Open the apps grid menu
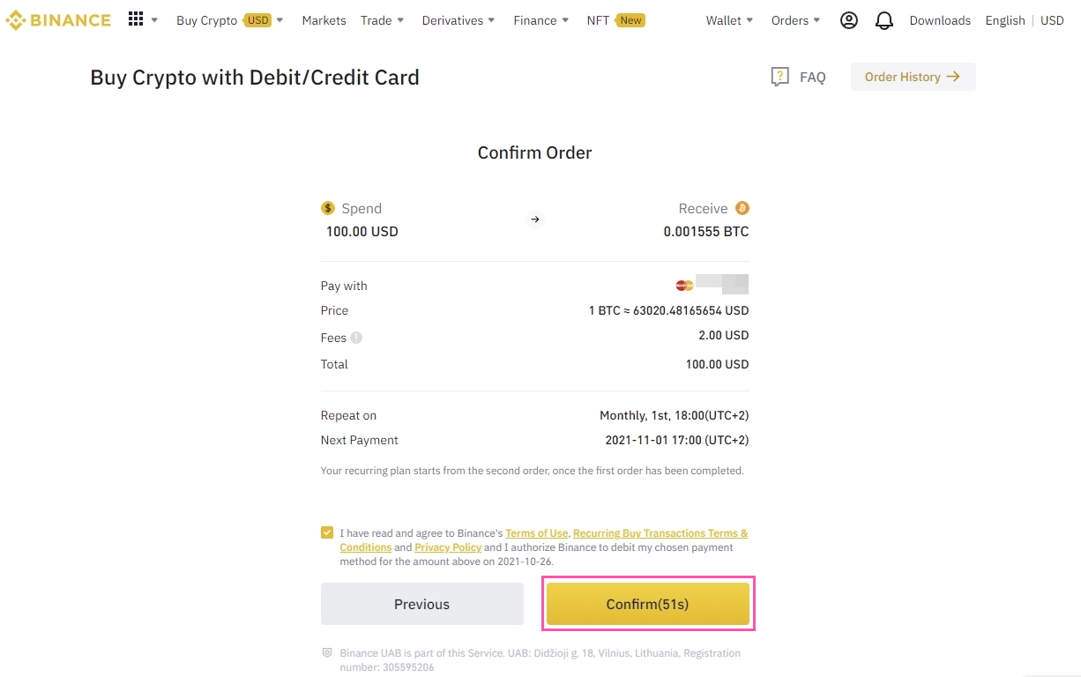This screenshot has width=1081, height=677. click(136, 19)
